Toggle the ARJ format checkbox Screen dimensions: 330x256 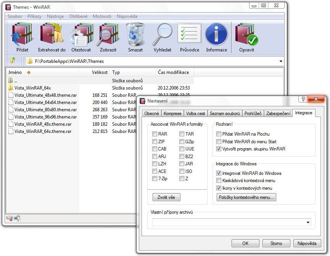155,156
